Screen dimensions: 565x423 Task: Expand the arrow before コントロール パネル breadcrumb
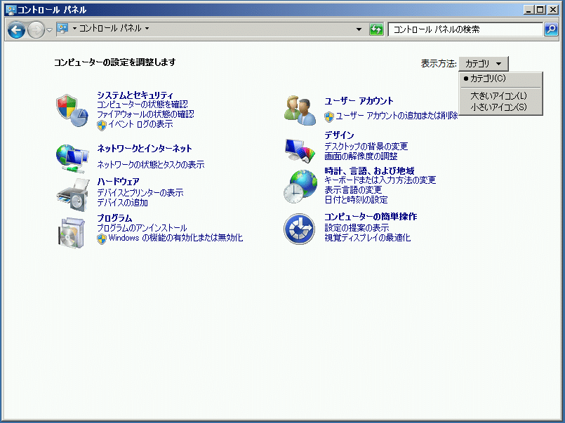pyautogui.click(x=74, y=28)
